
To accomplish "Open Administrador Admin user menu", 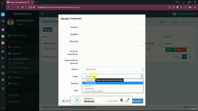I will pos(184,14).
